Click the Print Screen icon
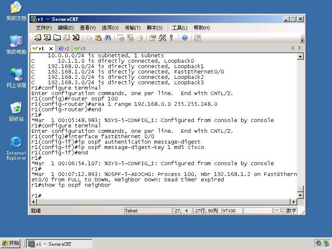This screenshot has height=249, width=332. (120, 38)
